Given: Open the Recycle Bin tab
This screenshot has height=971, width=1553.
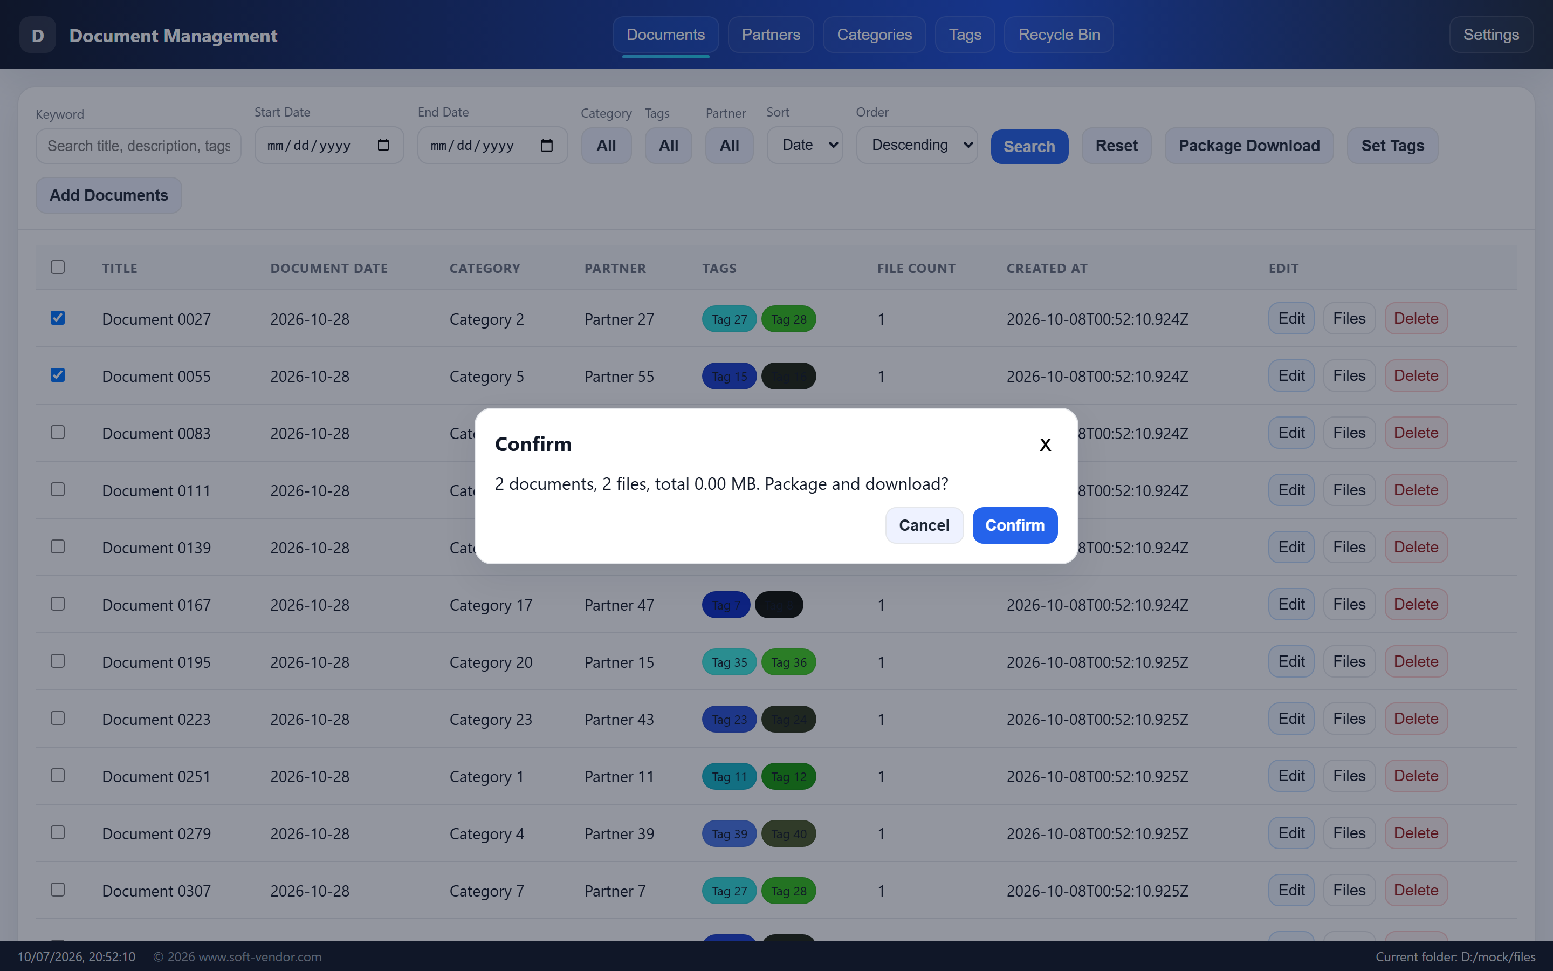Looking at the screenshot, I should click(1059, 35).
